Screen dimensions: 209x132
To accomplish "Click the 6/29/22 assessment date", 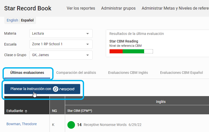I will coord(135,125).
